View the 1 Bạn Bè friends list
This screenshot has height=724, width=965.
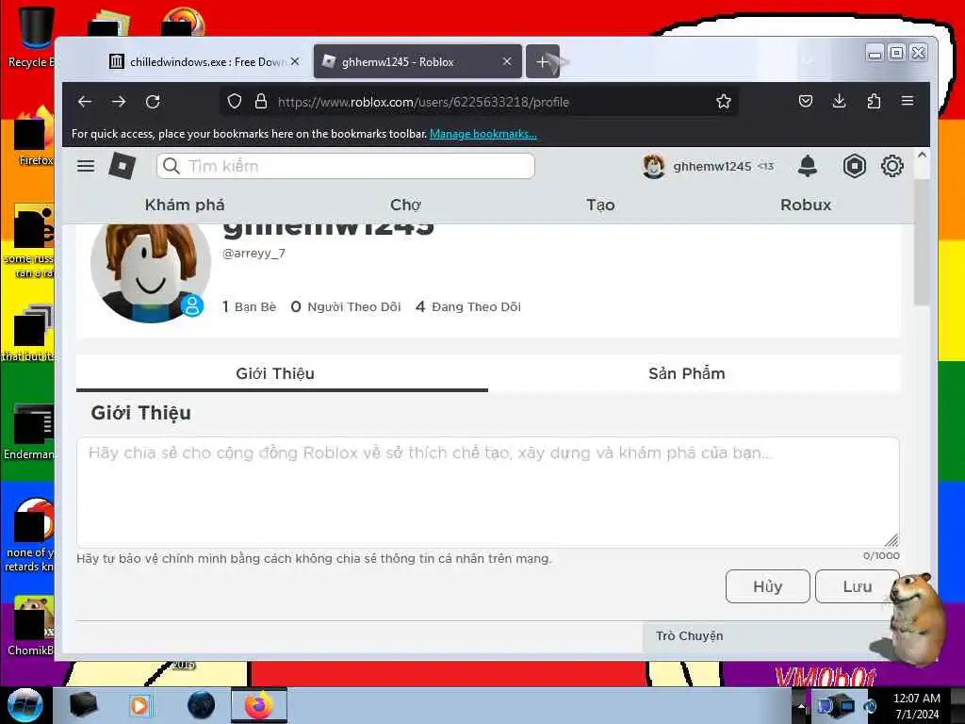pyautogui.click(x=249, y=306)
